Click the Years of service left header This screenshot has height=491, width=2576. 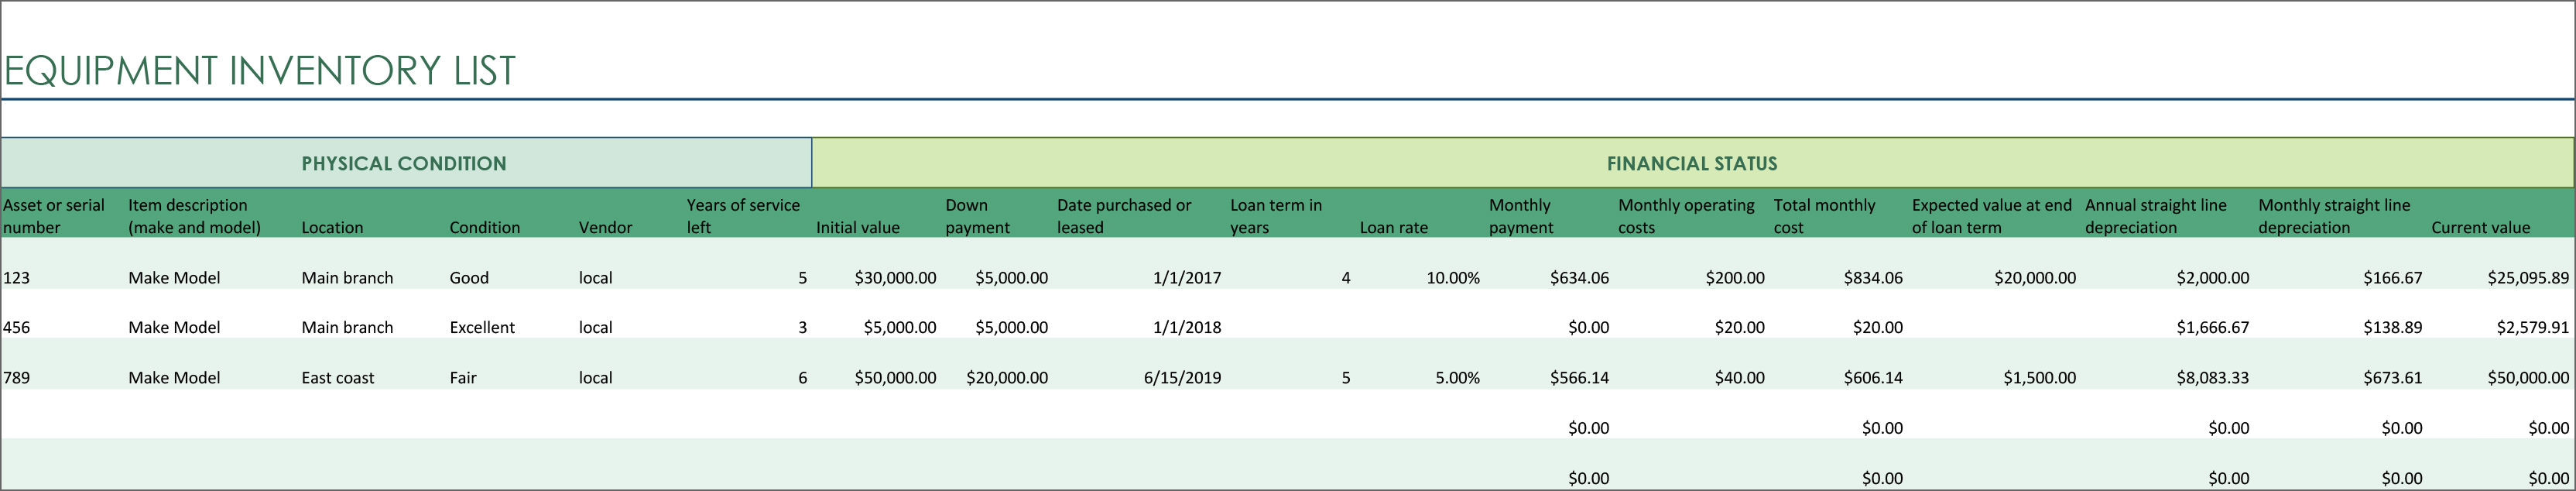[x=743, y=216]
